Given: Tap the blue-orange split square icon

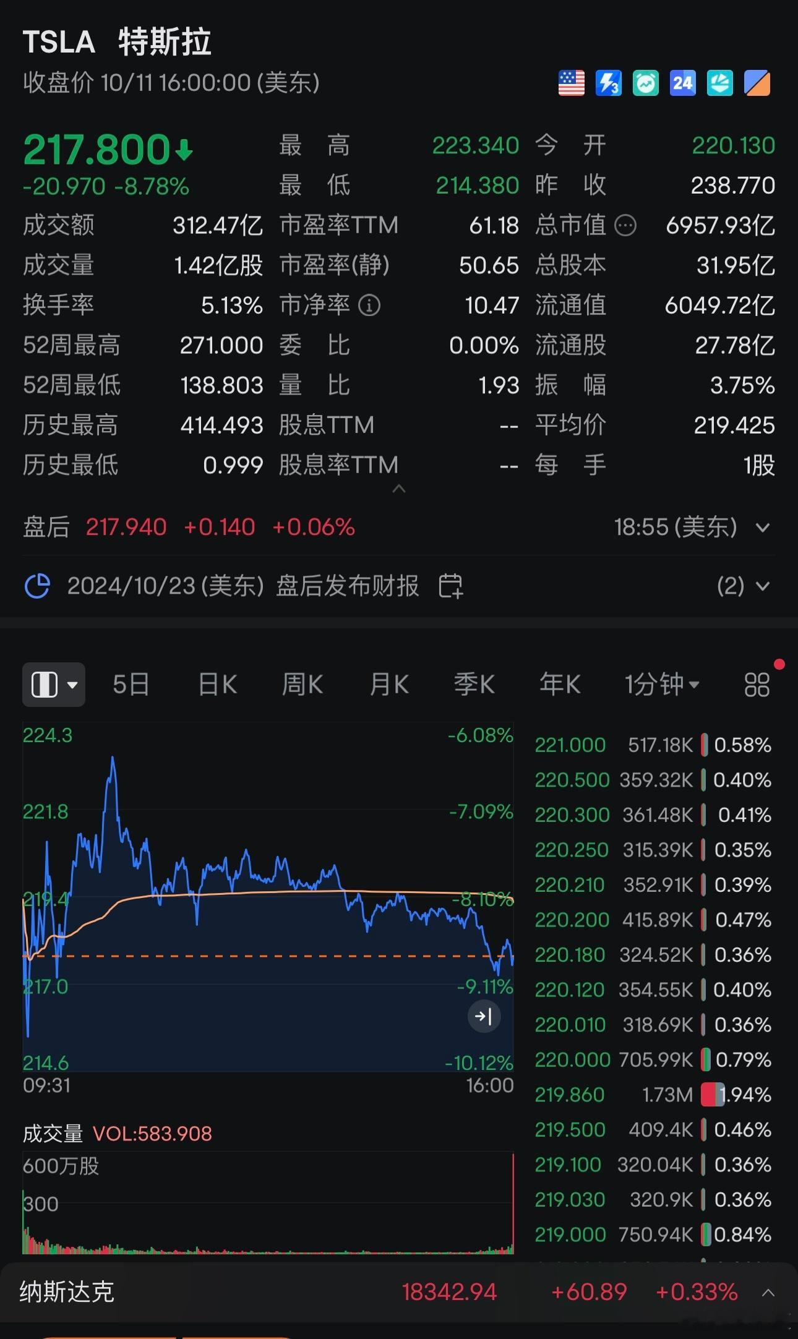Looking at the screenshot, I should point(757,83).
